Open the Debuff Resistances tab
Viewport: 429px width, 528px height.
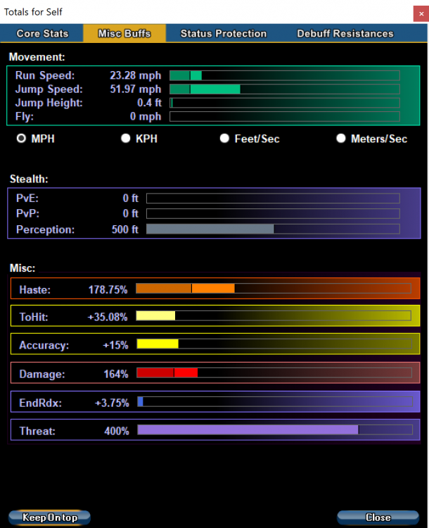[345, 33]
